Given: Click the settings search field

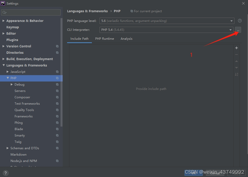Looking at the screenshot, I should 31,12.
